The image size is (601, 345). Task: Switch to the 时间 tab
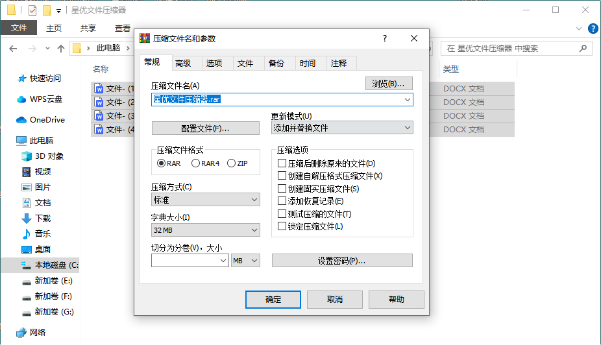308,63
